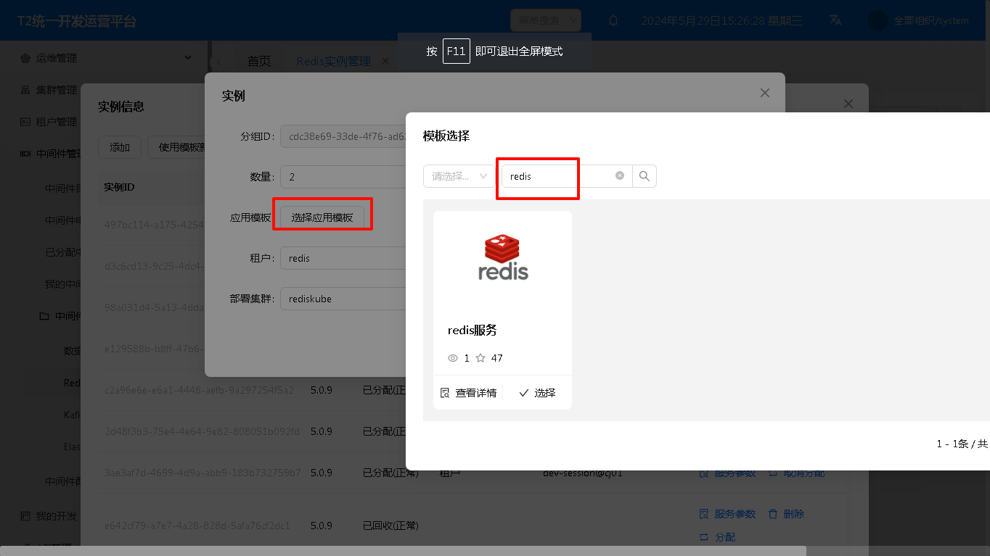
Task: Click the 添加 button in 实例信息
Action: [120, 147]
